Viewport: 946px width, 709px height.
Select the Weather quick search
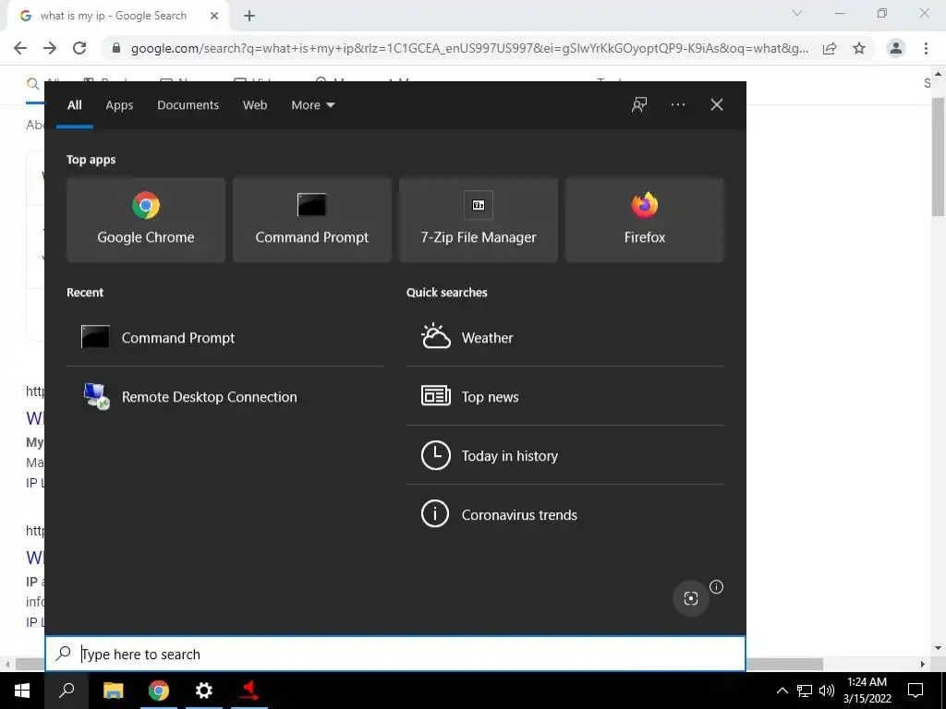click(565, 338)
